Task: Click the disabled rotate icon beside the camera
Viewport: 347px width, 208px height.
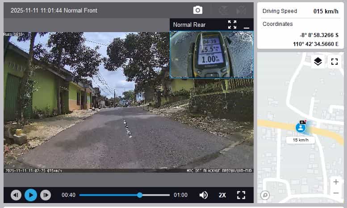Action: (x=223, y=10)
